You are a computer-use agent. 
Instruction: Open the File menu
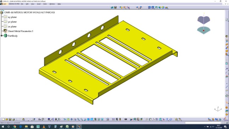click(x=22, y=4)
